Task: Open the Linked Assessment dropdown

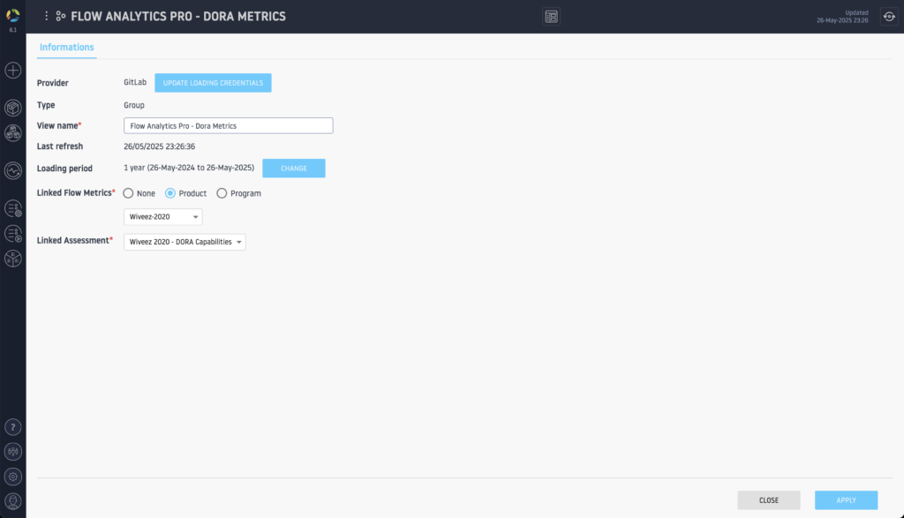Action: (185, 242)
